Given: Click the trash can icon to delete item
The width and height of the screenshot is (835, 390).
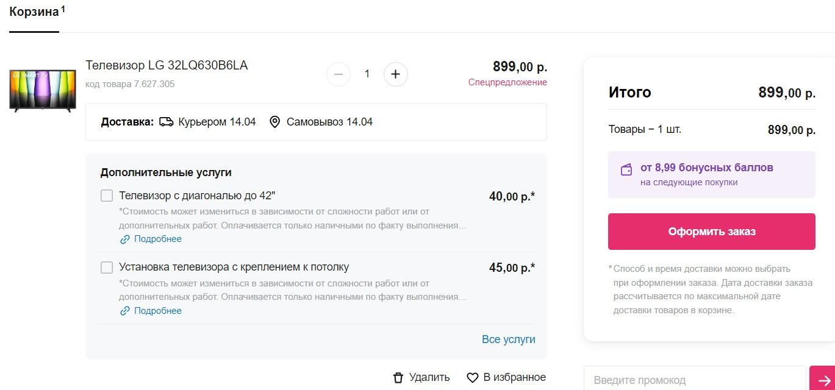Looking at the screenshot, I should 398,378.
